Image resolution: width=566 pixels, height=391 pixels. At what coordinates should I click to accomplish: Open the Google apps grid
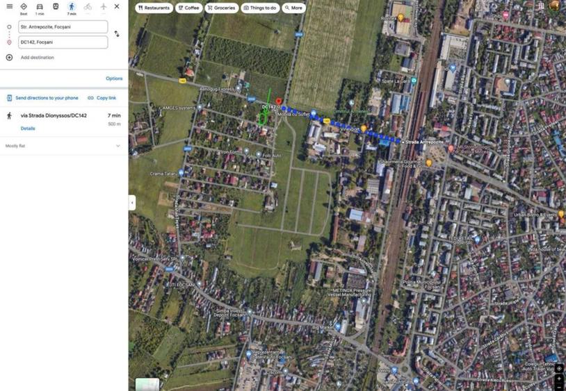point(541,6)
